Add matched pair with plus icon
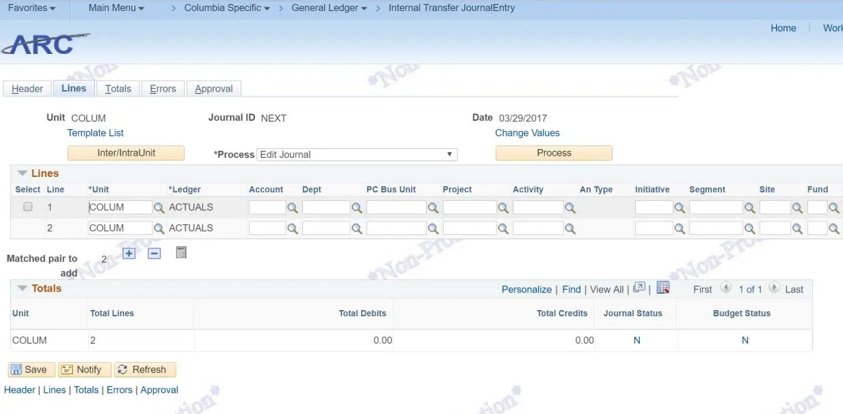The image size is (843, 414). pyautogui.click(x=129, y=253)
